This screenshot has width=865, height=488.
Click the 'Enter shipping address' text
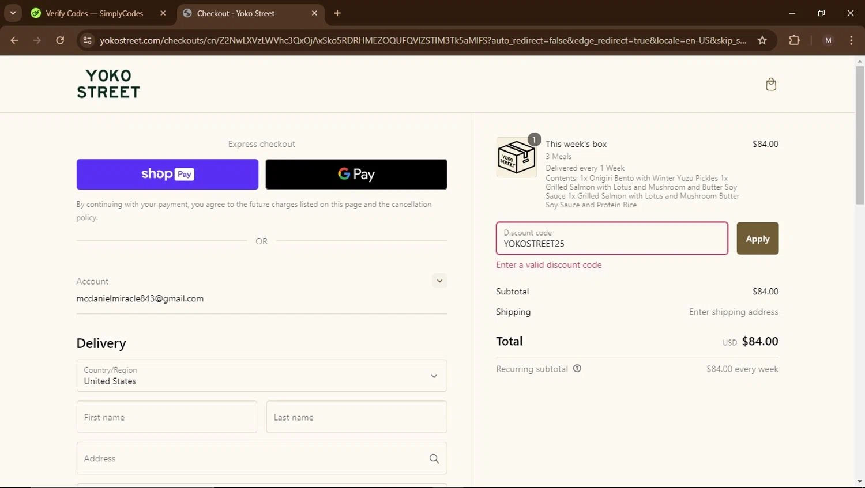[734, 312]
